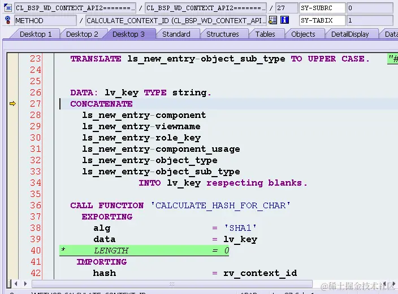Click the breakpoint margin at line 36
This screenshot has height=294, width=398.
[12, 205]
